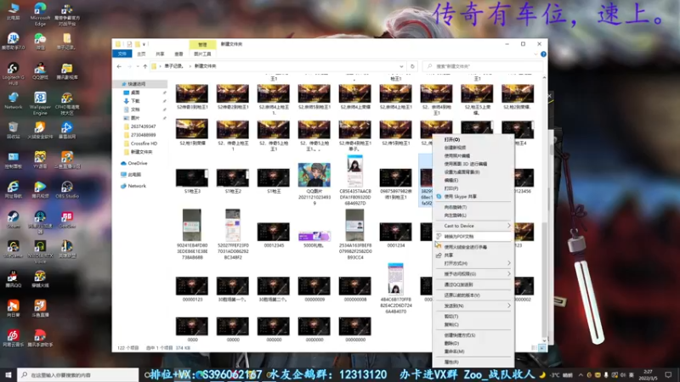Select the 00000123 image thumbnail
Viewport: 680px width, 382px height.
pyautogui.click(x=192, y=286)
